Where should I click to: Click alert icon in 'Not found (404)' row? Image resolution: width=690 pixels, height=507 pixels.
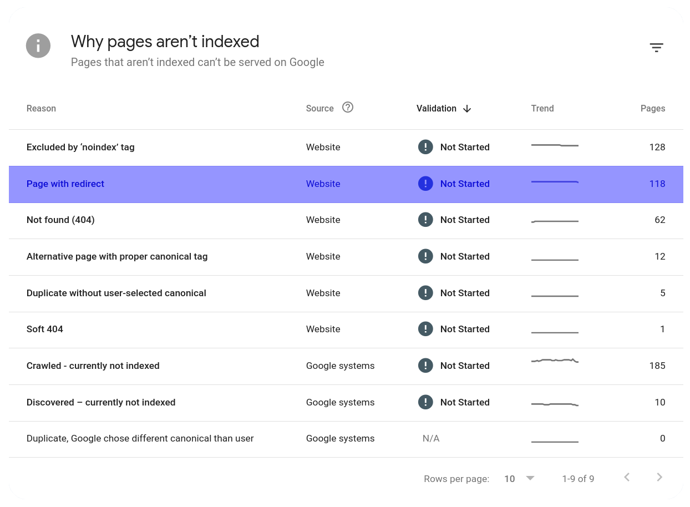coord(425,220)
